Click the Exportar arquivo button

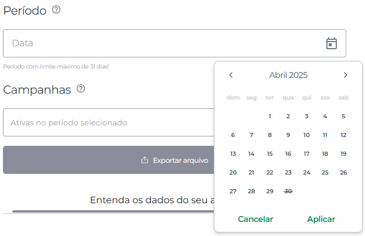click(x=108, y=160)
